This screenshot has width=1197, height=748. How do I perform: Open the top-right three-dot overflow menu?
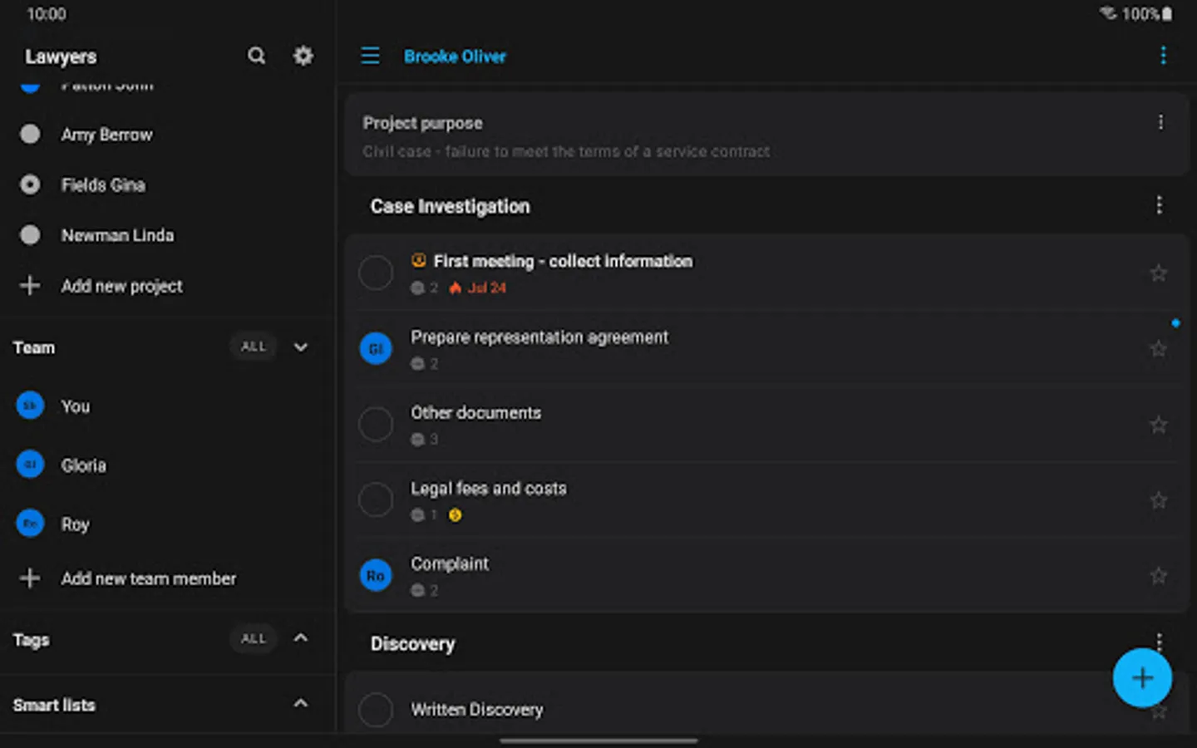pos(1163,56)
